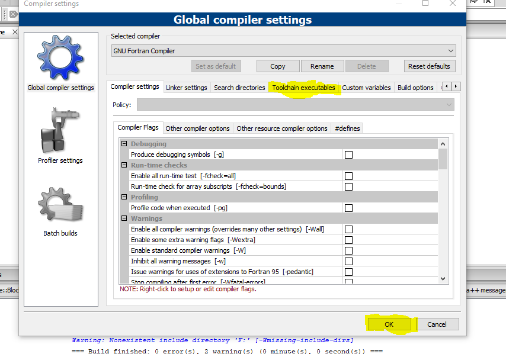Enable Produce debugging symbols [-g] checkbox

(348, 155)
